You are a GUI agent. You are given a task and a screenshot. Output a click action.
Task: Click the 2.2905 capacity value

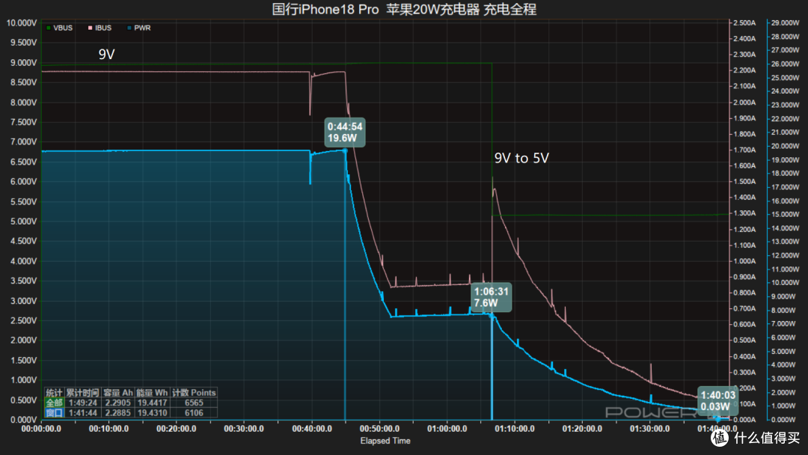[117, 403]
